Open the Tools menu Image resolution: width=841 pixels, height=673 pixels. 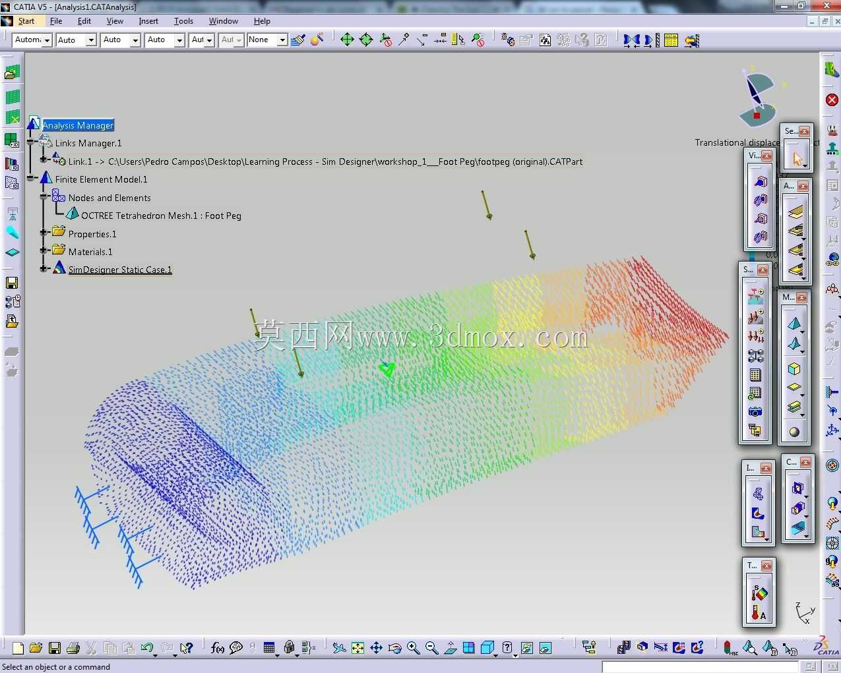click(x=183, y=21)
